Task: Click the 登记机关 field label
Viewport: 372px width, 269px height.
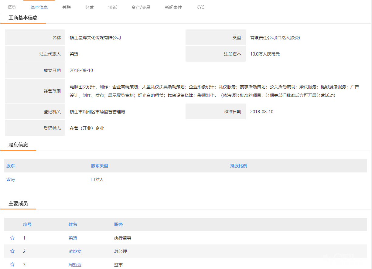Action: [x=52, y=112]
